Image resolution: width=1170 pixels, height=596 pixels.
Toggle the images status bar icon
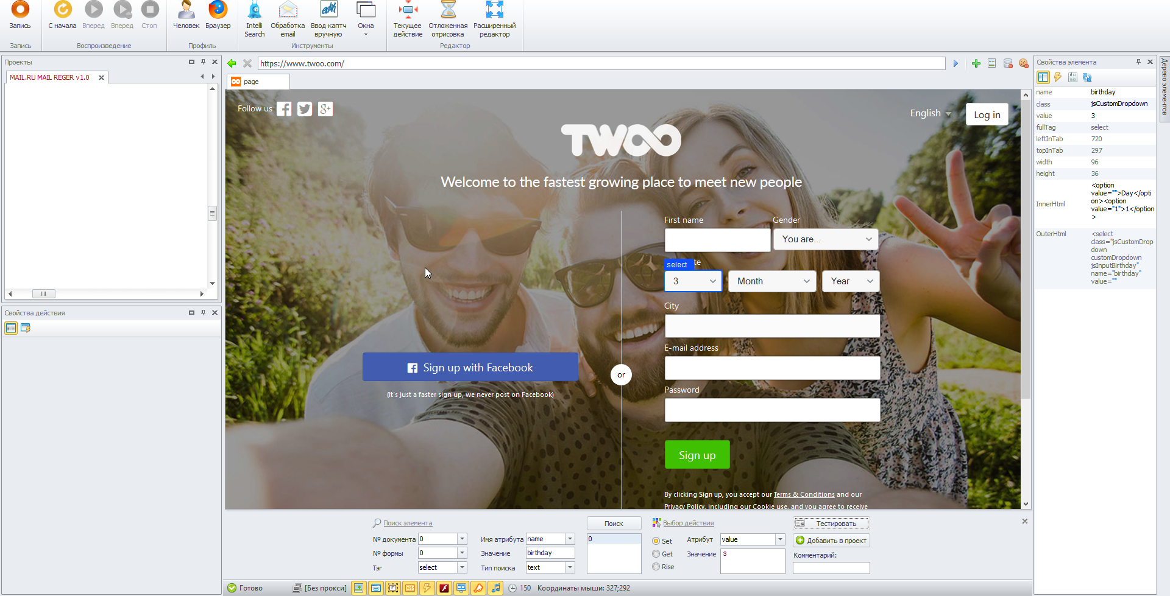tap(359, 588)
